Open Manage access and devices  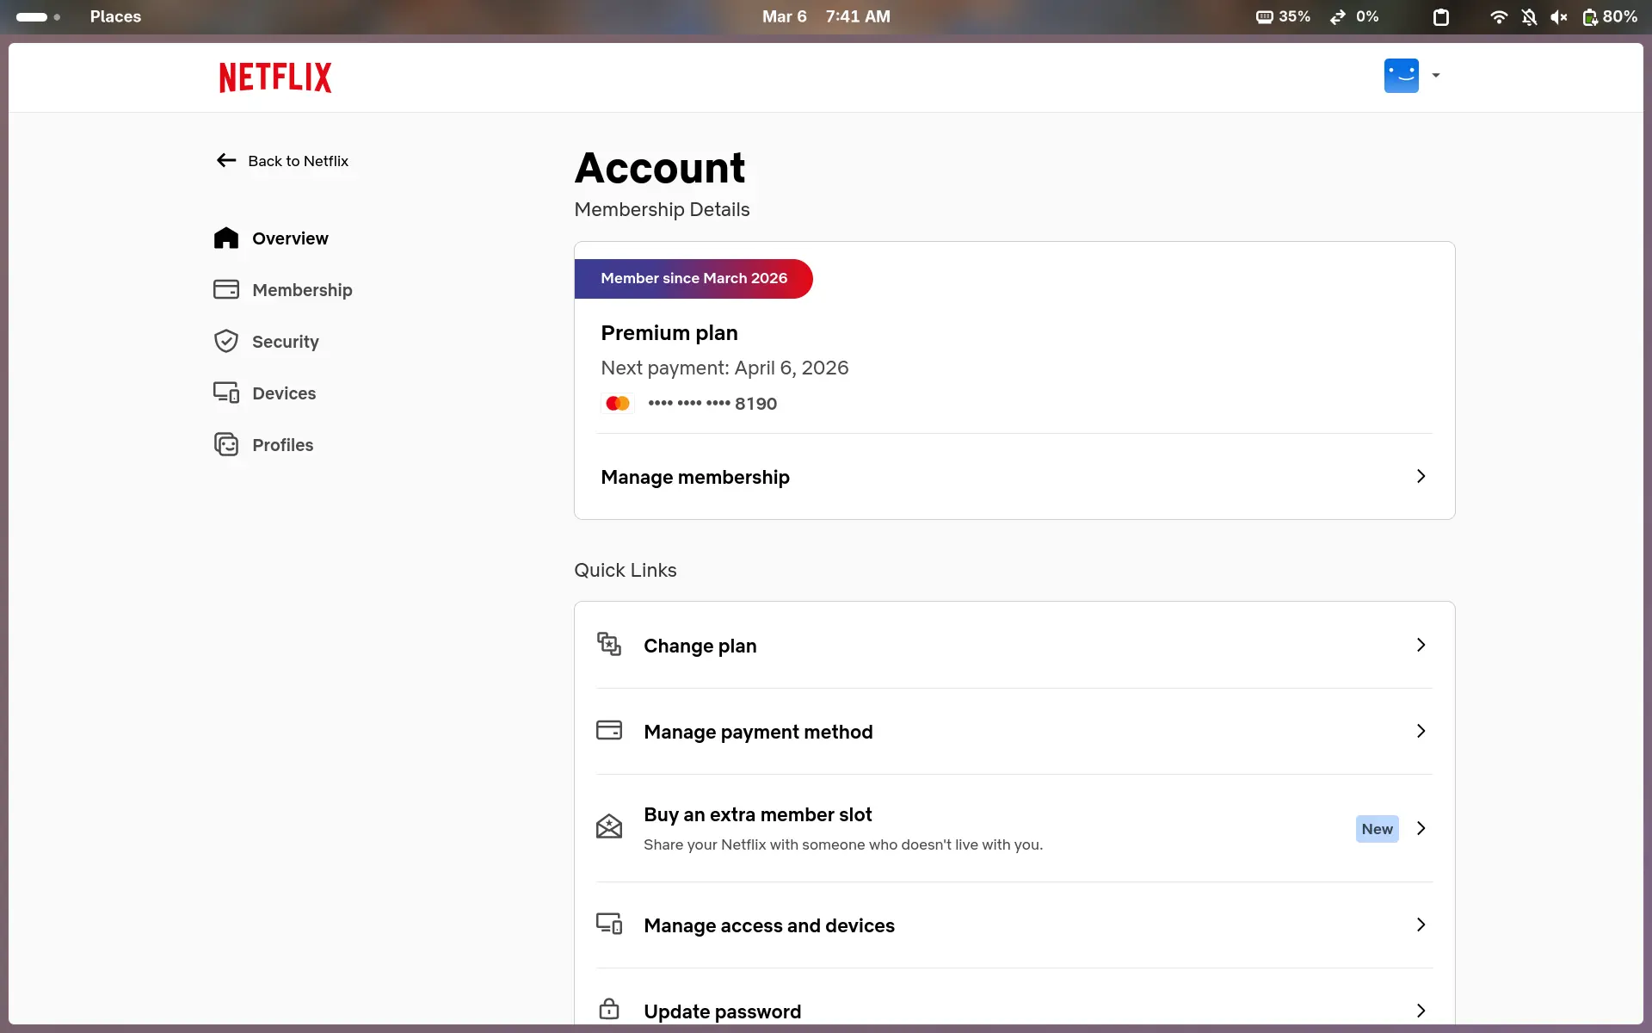click(x=1014, y=925)
